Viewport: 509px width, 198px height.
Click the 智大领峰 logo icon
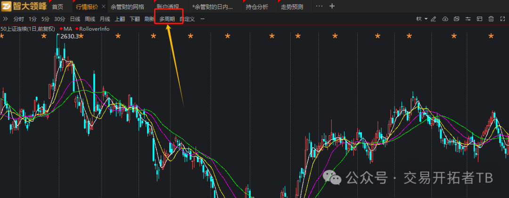pos(7,6)
